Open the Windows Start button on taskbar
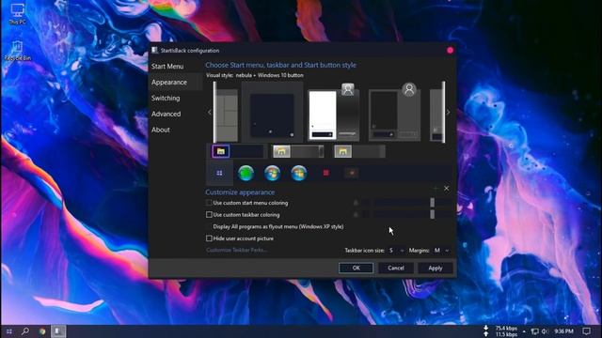Image resolution: width=602 pixels, height=338 pixels. (x=8, y=331)
